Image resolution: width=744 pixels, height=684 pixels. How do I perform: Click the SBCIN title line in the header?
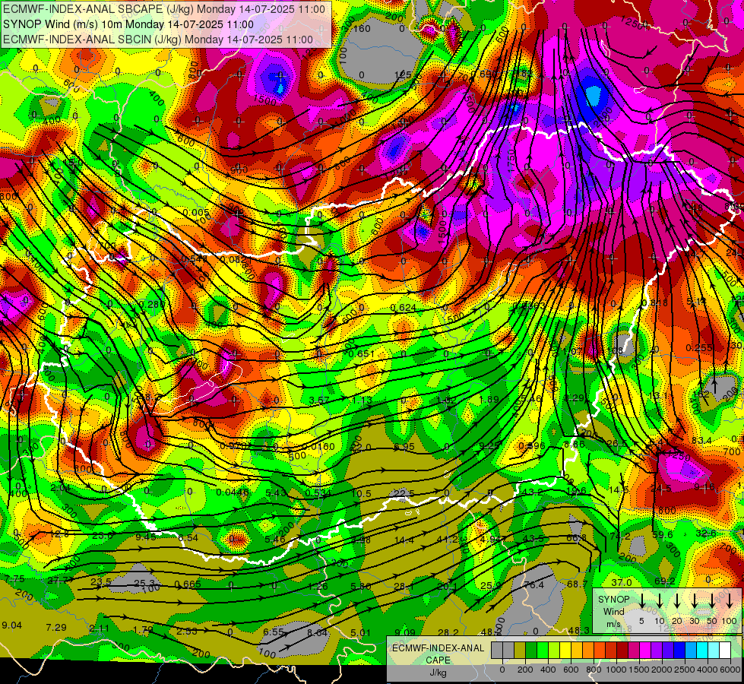(158, 40)
